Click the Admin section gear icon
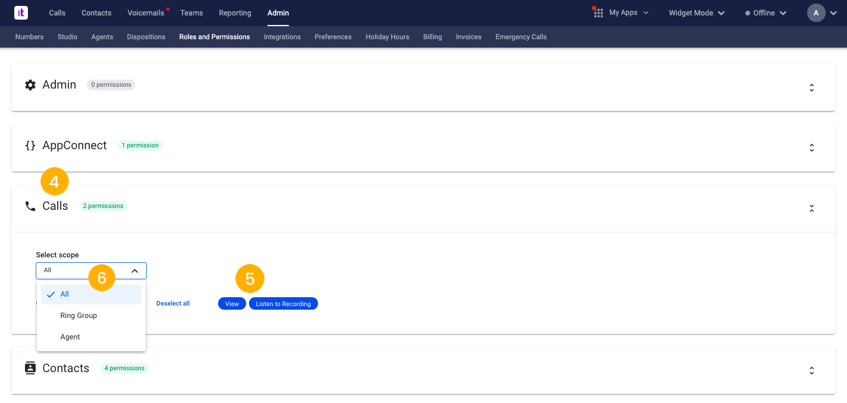Viewport: 847px width, 403px height. [30, 85]
